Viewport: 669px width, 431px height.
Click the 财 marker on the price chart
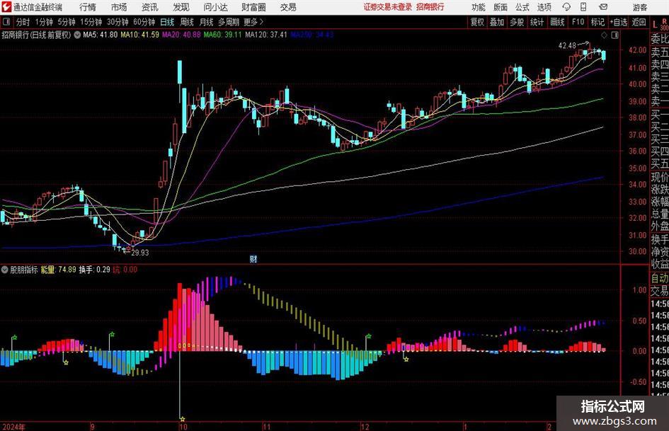pyautogui.click(x=253, y=258)
